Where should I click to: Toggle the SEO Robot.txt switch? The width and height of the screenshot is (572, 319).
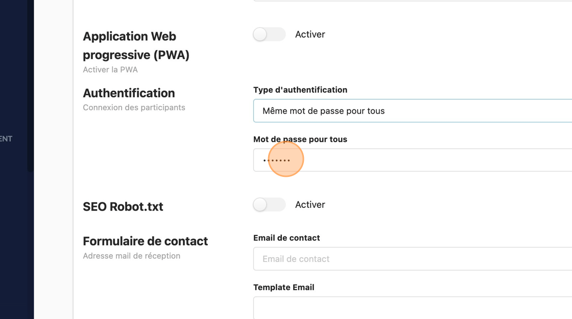[x=269, y=205]
